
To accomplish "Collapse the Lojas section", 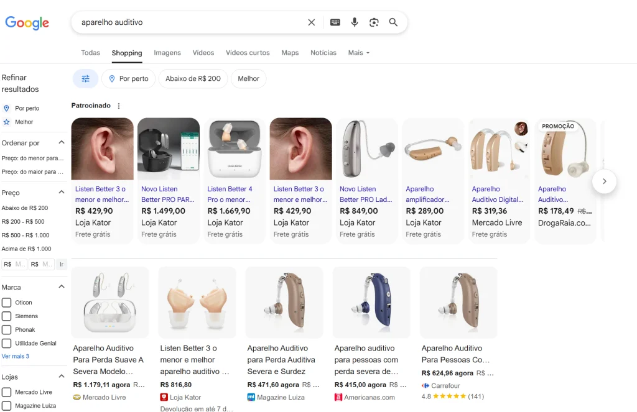I will point(62,377).
